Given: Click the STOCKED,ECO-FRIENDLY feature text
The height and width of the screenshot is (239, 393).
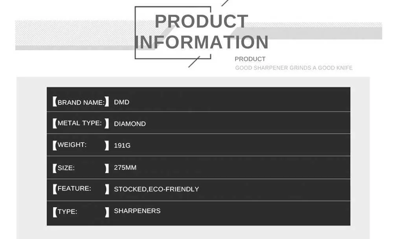Looking at the screenshot, I should 156,189.
